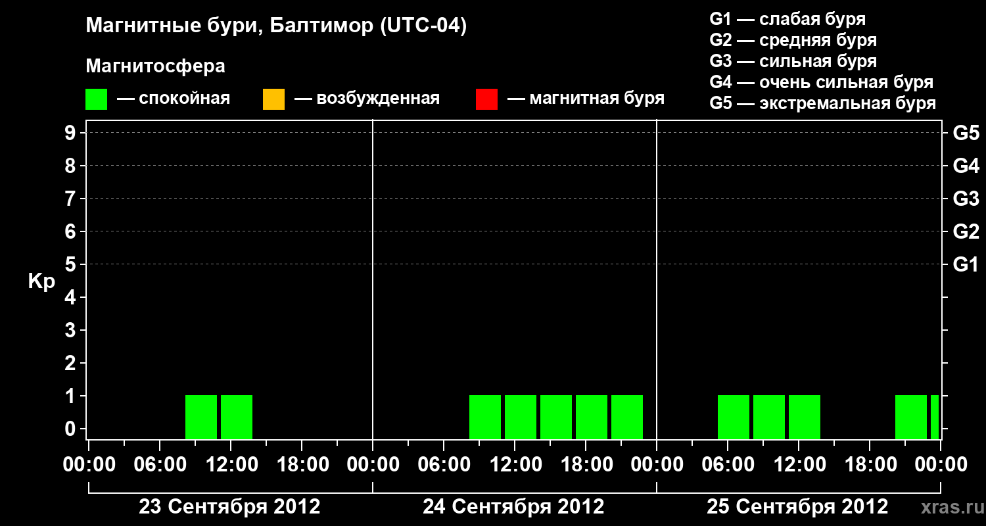Click the green bar at 12:00 on 25 September
Viewport: 986px width, 526px height.
tap(805, 417)
